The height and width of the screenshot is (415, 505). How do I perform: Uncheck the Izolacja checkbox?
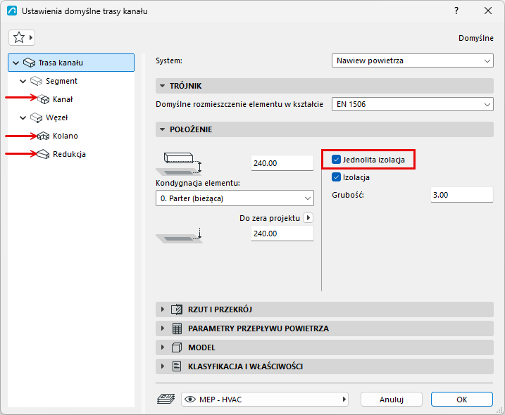point(336,177)
